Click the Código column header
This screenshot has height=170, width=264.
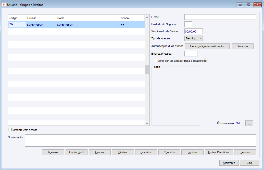point(18,18)
